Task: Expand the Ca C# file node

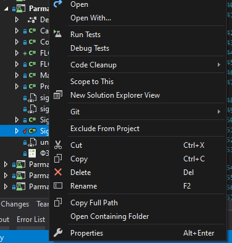Action: tap(17, 31)
